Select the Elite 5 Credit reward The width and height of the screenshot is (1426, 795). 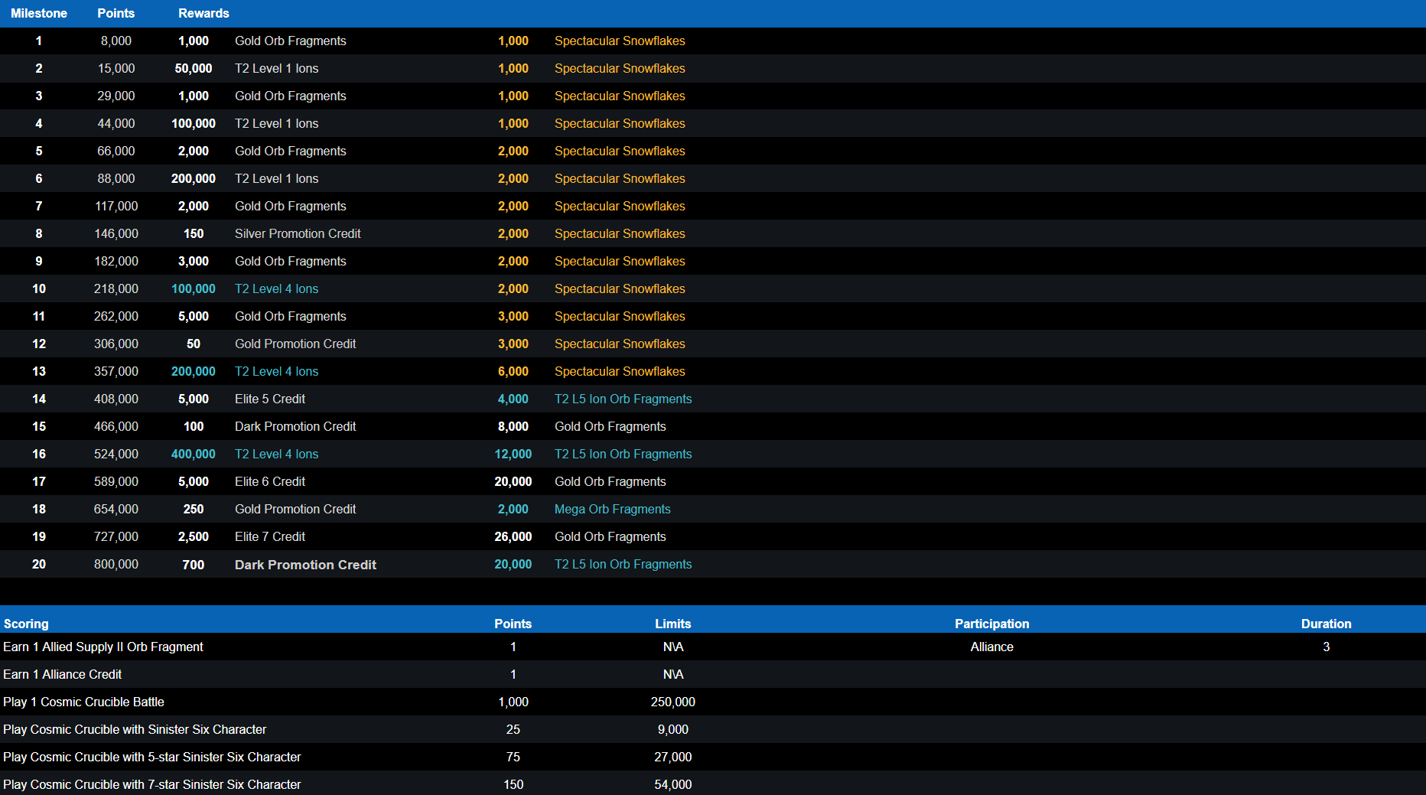point(269,399)
